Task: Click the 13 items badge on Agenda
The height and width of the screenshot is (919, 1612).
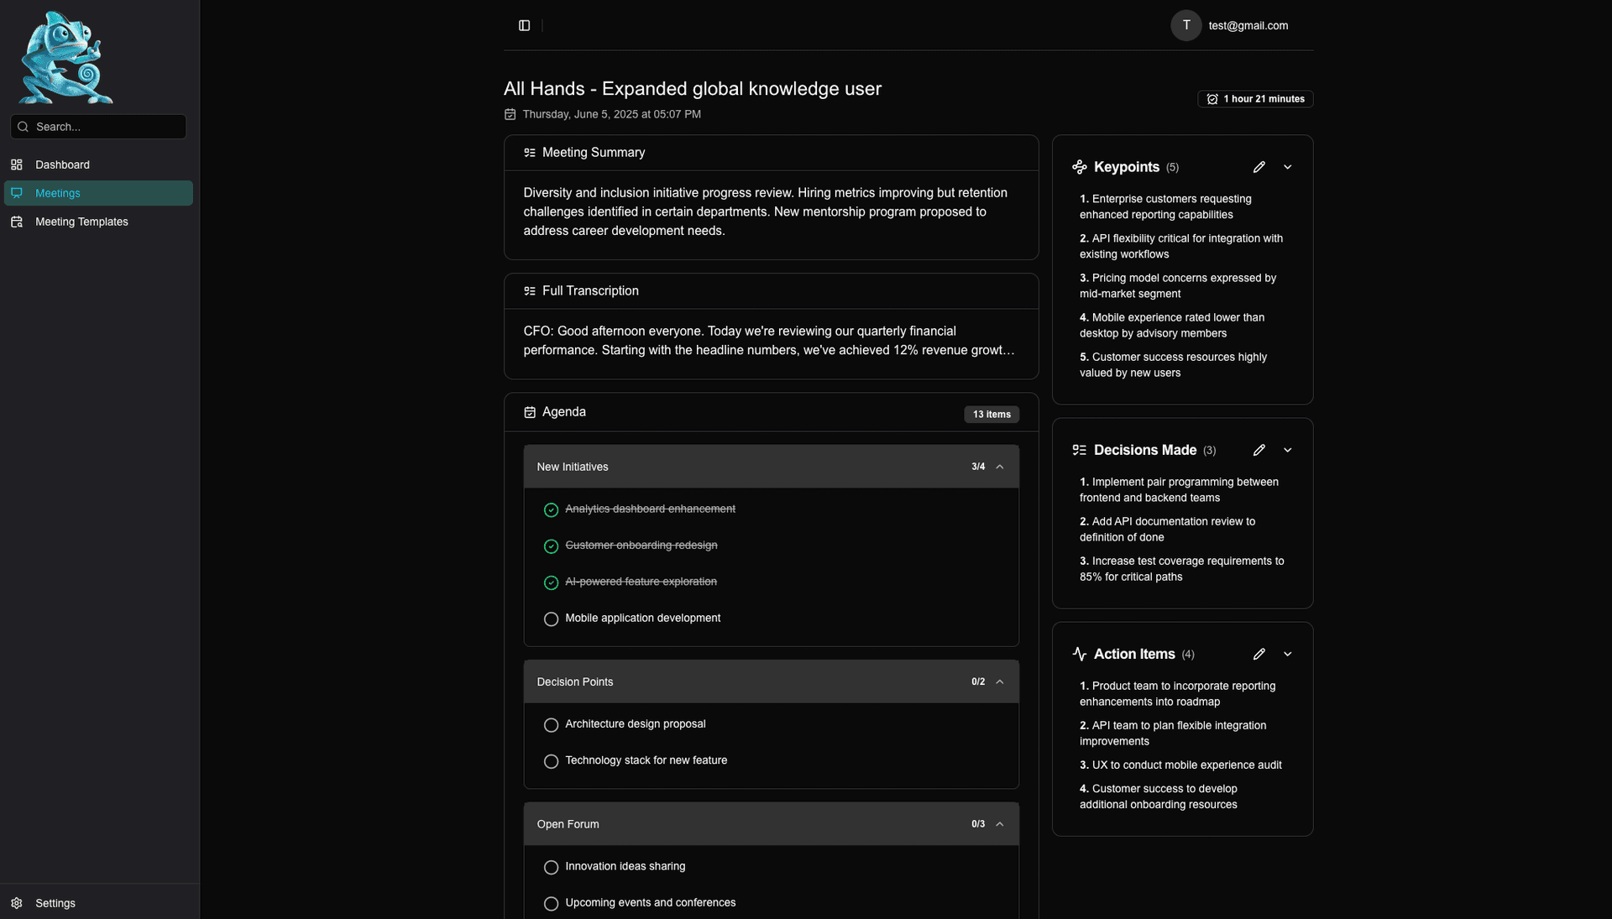Action: click(x=992, y=414)
